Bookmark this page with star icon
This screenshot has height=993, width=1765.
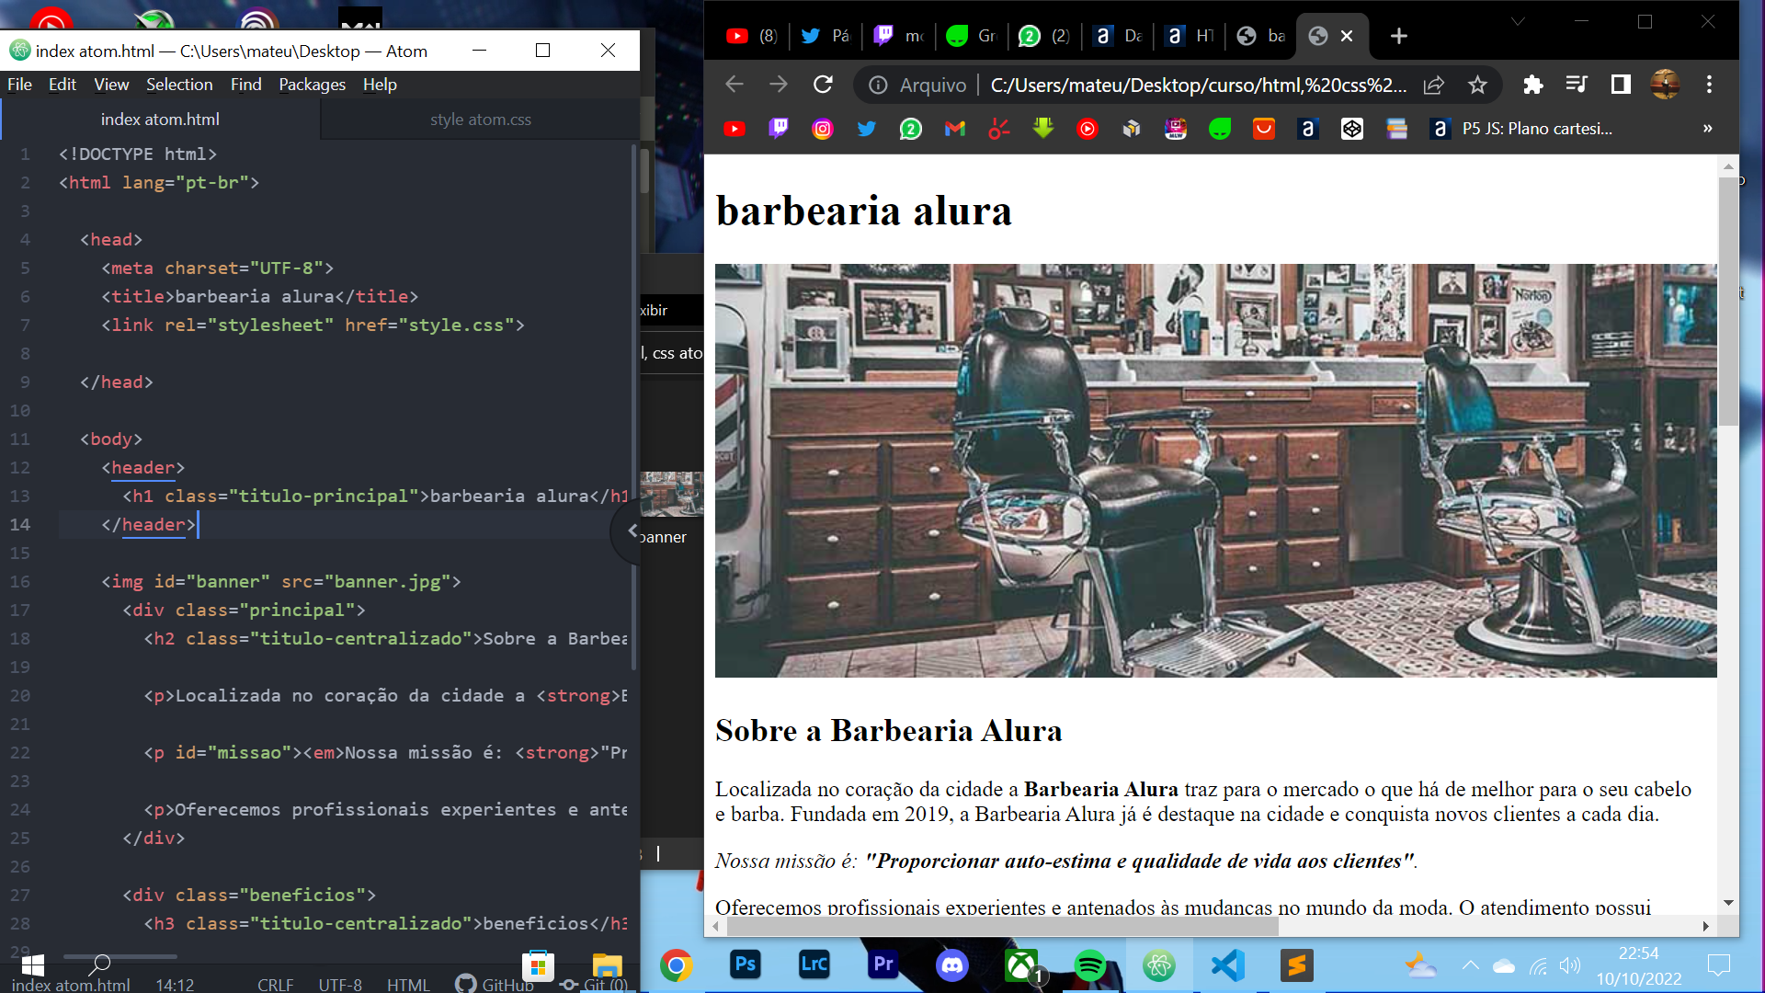point(1477,85)
